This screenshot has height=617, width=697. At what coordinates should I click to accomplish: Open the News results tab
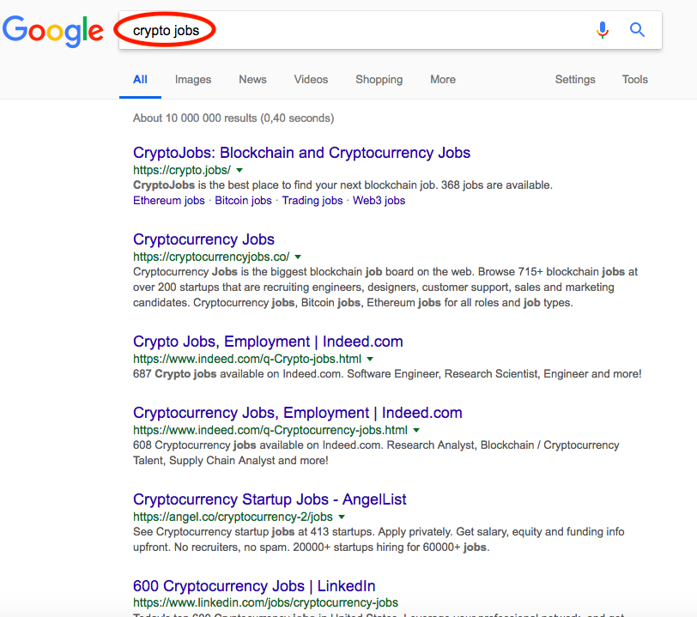[x=252, y=79]
